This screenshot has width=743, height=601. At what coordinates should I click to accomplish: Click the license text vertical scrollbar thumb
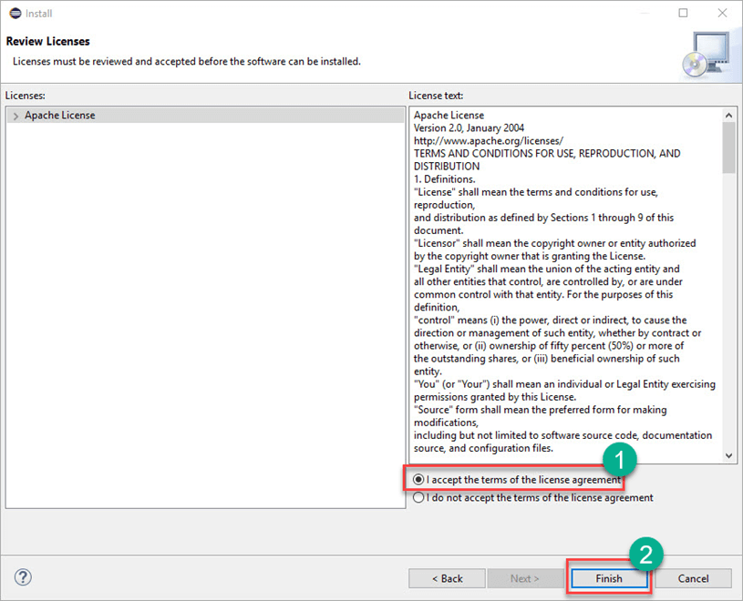pyautogui.click(x=729, y=148)
